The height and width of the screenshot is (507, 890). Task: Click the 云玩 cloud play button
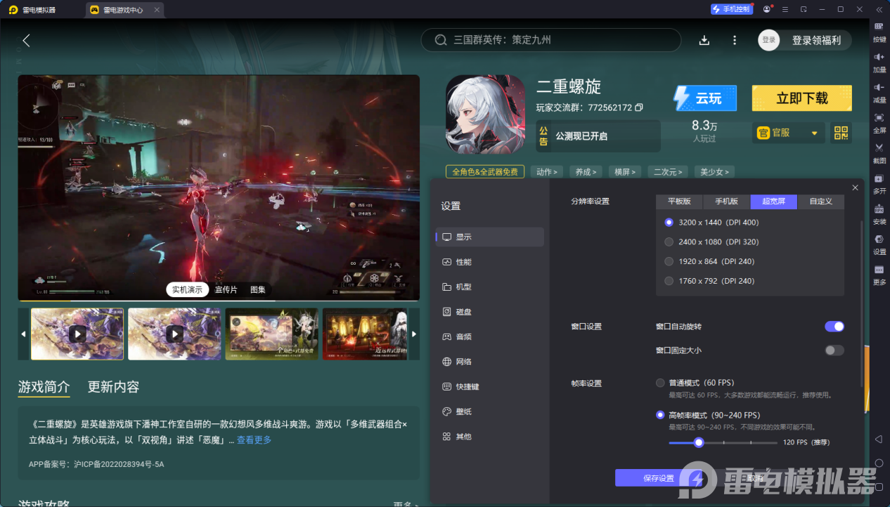705,98
